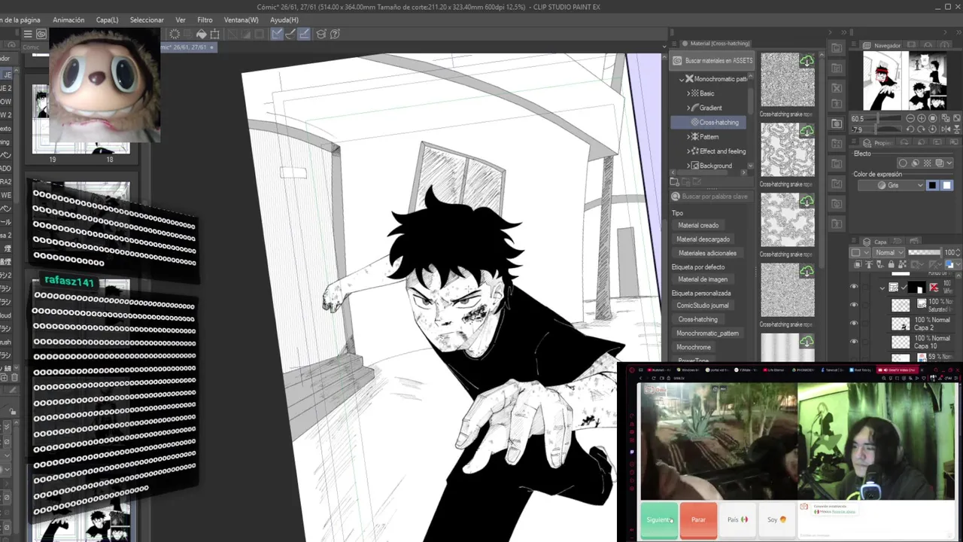Open the Ventana(W) menu
The image size is (963, 542).
coord(241,20)
